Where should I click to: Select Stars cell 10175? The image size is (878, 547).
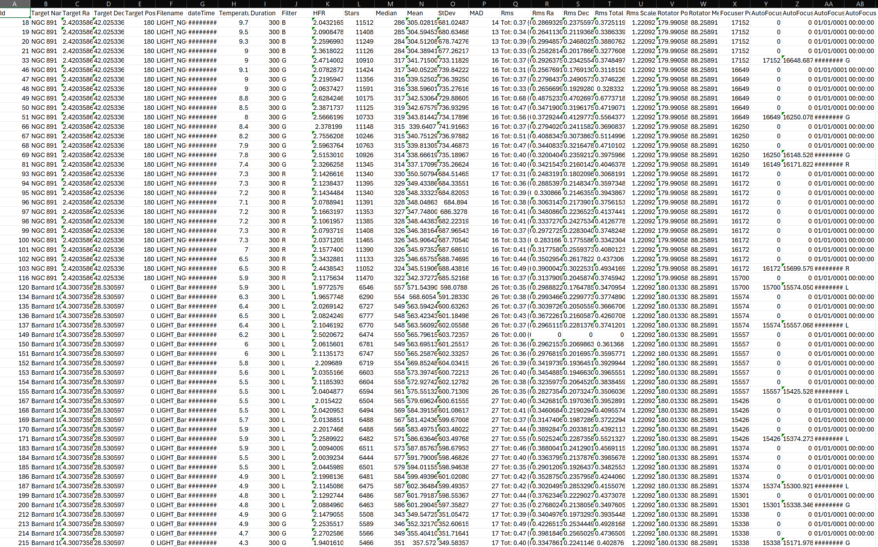[x=358, y=98]
